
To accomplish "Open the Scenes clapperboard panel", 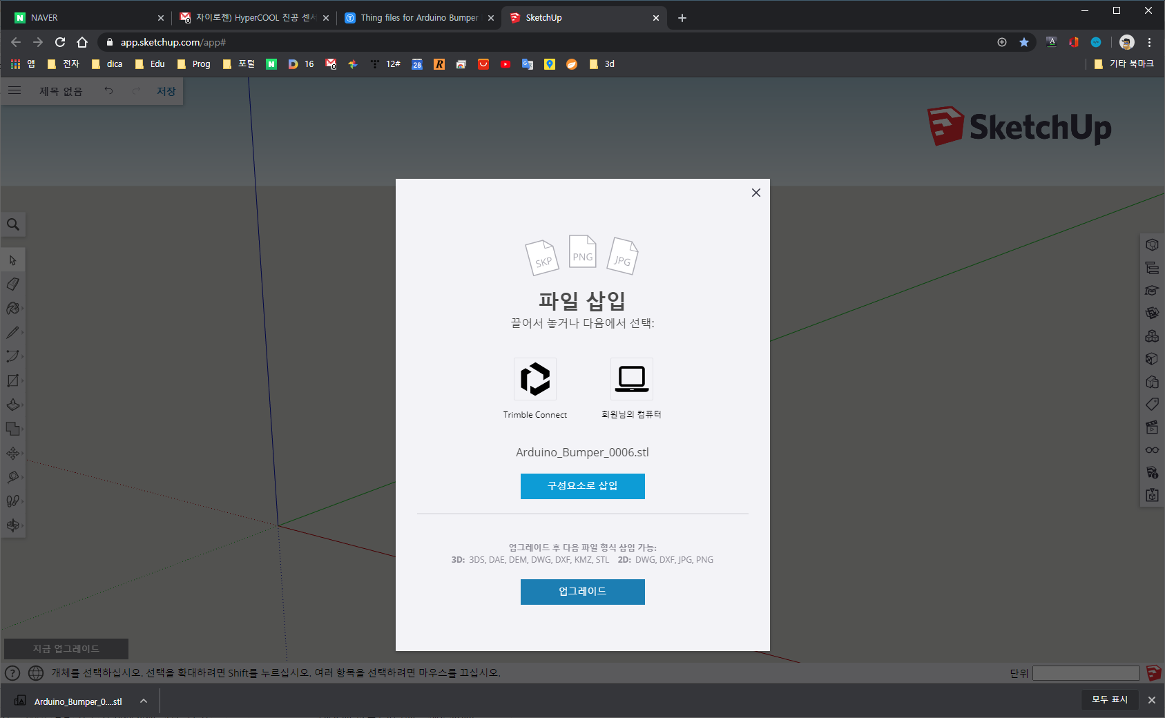I will click(1152, 427).
